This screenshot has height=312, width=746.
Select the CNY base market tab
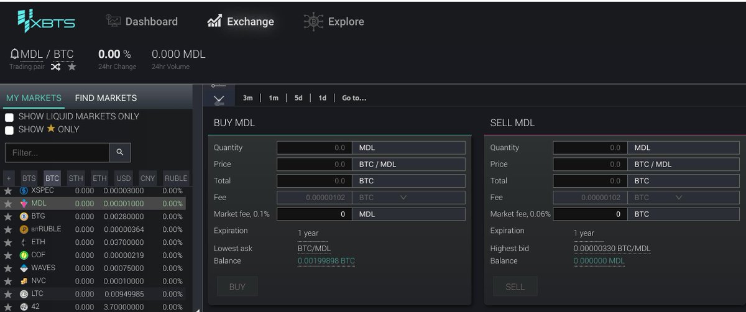(147, 178)
